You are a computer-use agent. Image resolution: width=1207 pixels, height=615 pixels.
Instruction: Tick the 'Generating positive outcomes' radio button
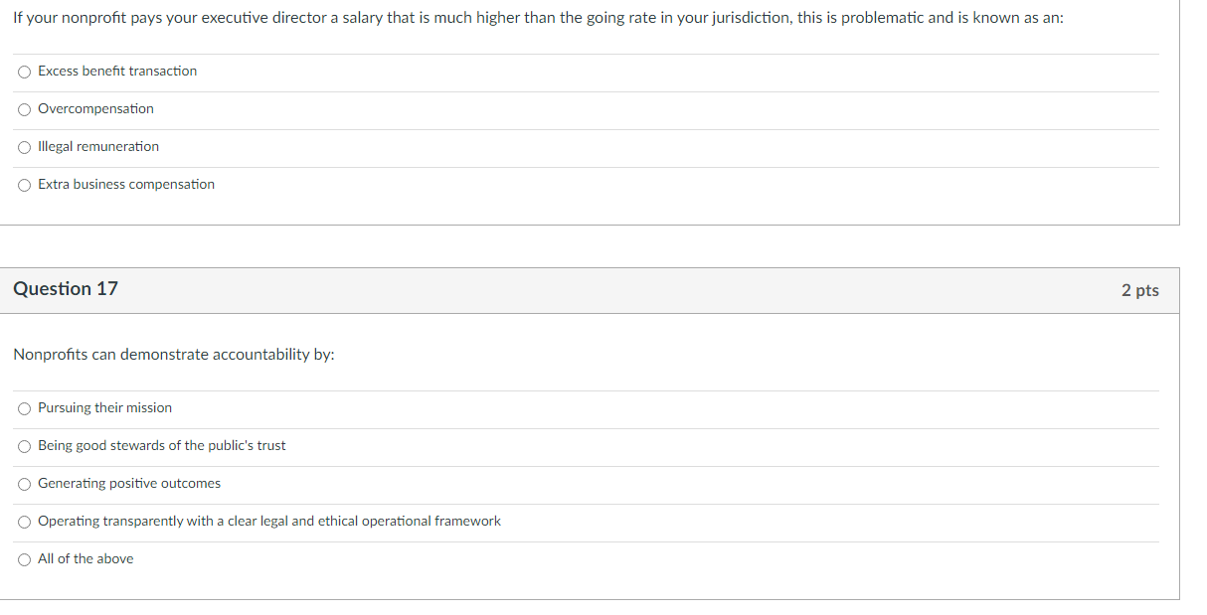[24, 484]
